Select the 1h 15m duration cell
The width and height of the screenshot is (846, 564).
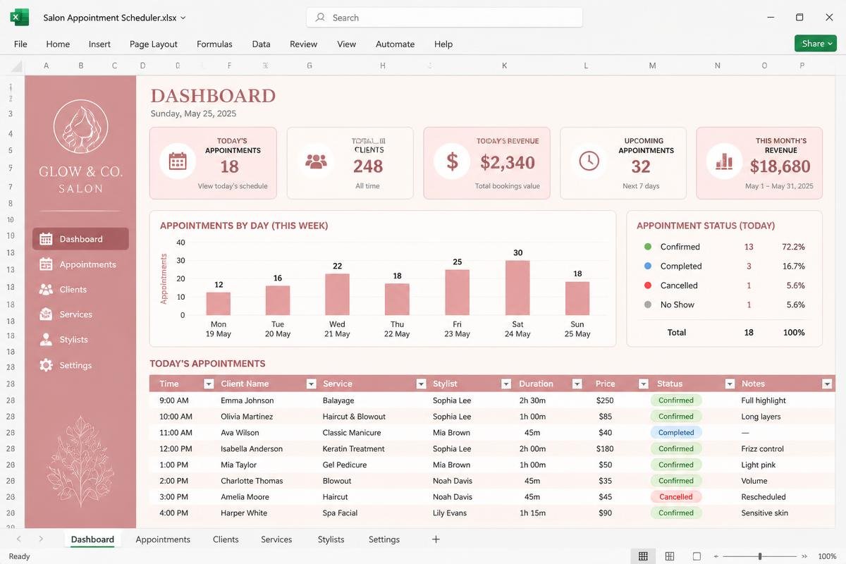coord(532,513)
